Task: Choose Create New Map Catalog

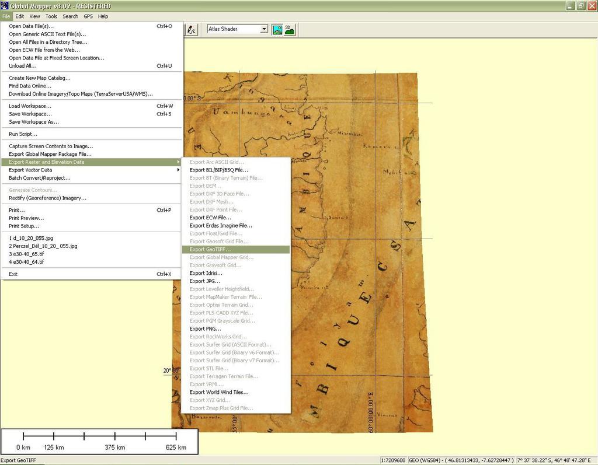Action: 91,78
